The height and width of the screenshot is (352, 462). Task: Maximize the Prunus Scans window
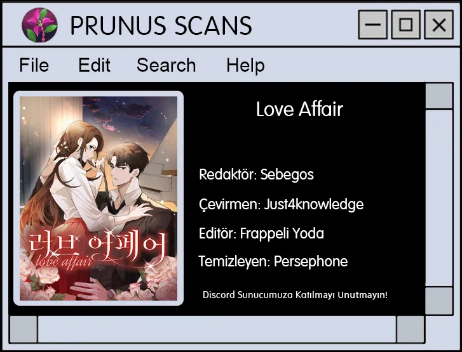405,24
